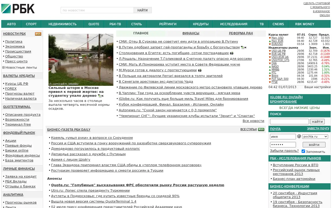Image resolution: width=332 pixels, height=208 pixels.
Task: Click red arrow beside Нал. USD rate
Action: pyautogui.click(x=270, y=38)
